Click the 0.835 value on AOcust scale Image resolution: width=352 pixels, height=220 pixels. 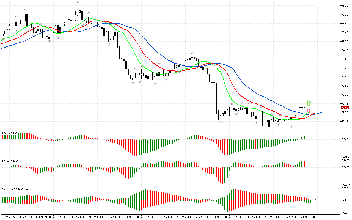(345, 132)
